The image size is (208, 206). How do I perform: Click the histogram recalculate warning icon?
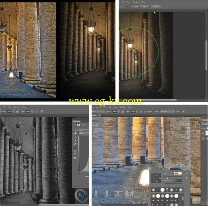tap(75, 158)
